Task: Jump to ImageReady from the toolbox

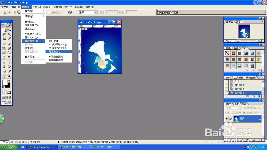Action: (6, 102)
